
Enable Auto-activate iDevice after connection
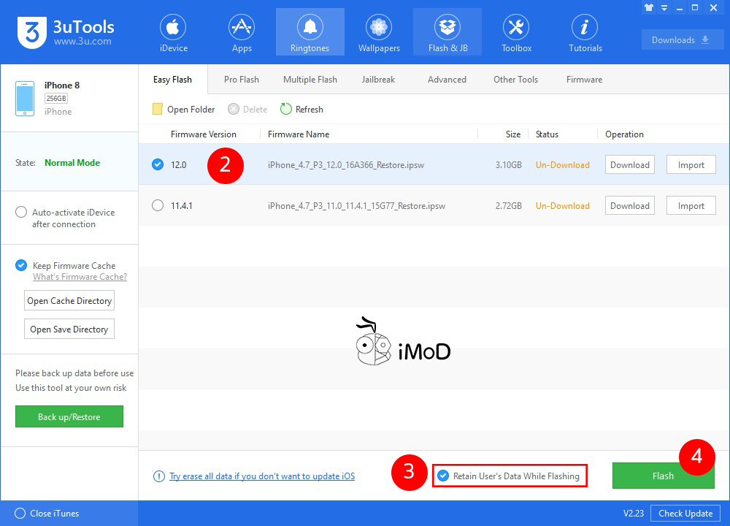(x=22, y=213)
